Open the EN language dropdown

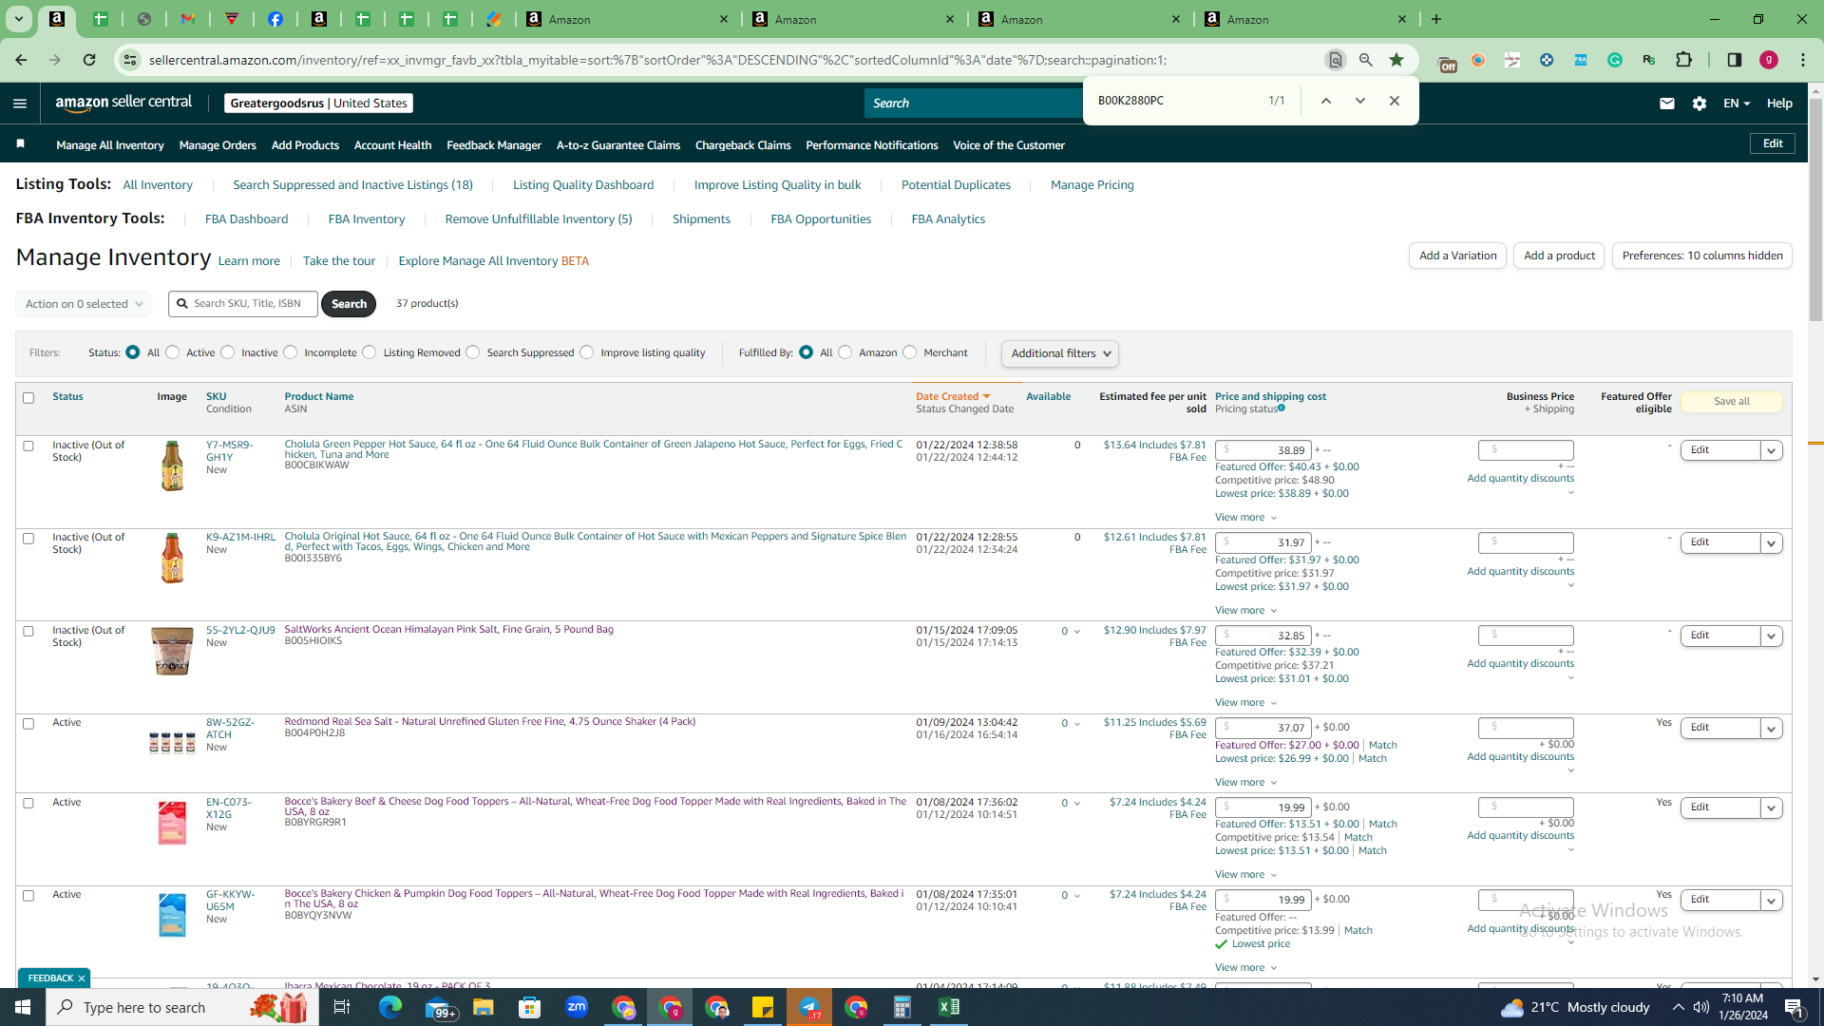click(x=1737, y=104)
